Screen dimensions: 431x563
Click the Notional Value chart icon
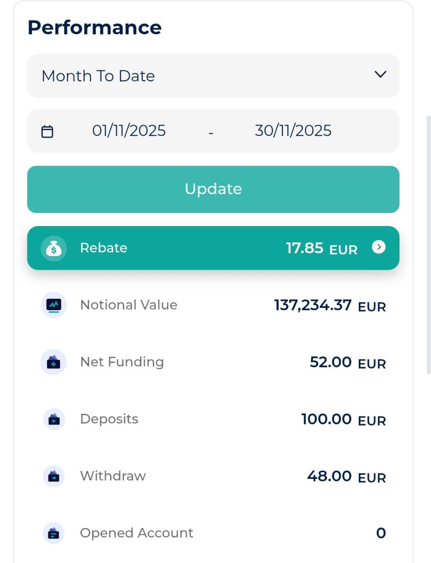coord(54,305)
